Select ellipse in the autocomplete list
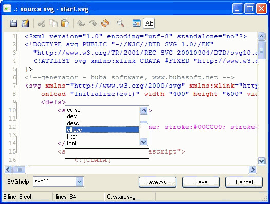270x204 pixels. coord(102,130)
